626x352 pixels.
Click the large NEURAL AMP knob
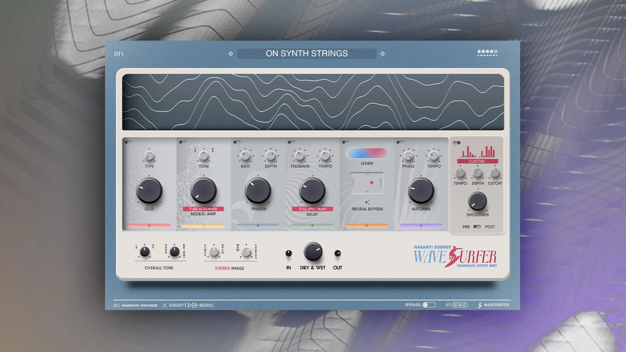coord(203,190)
